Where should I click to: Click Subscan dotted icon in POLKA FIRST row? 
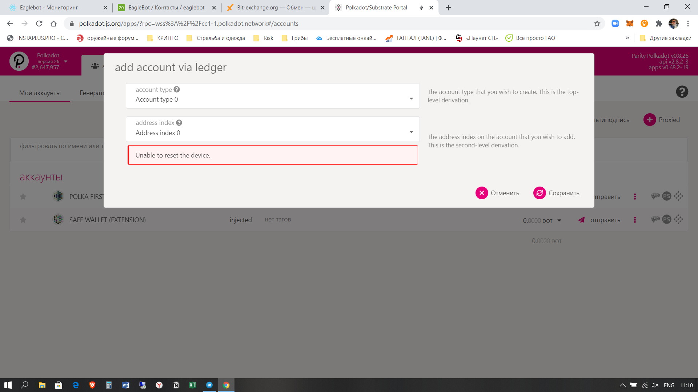[x=678, y=196]
